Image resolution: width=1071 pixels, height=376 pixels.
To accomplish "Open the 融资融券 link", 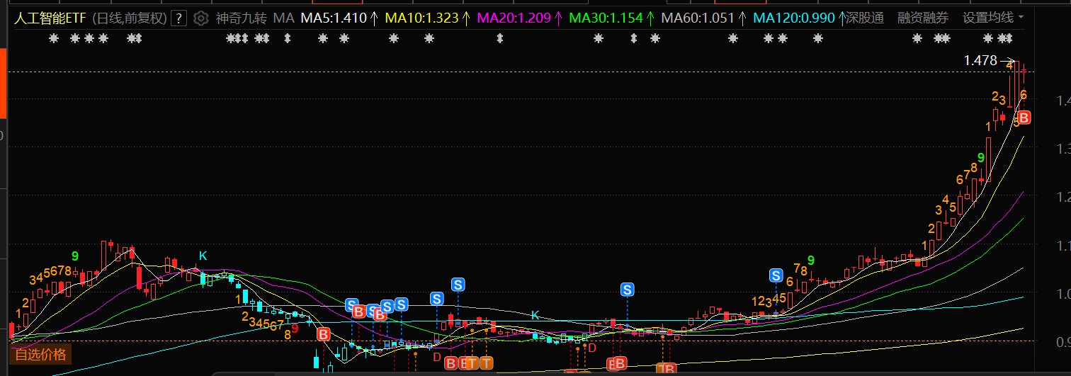I will (x=922, y=18).
